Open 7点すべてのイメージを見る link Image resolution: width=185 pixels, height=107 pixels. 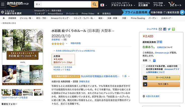coord(14,97)
